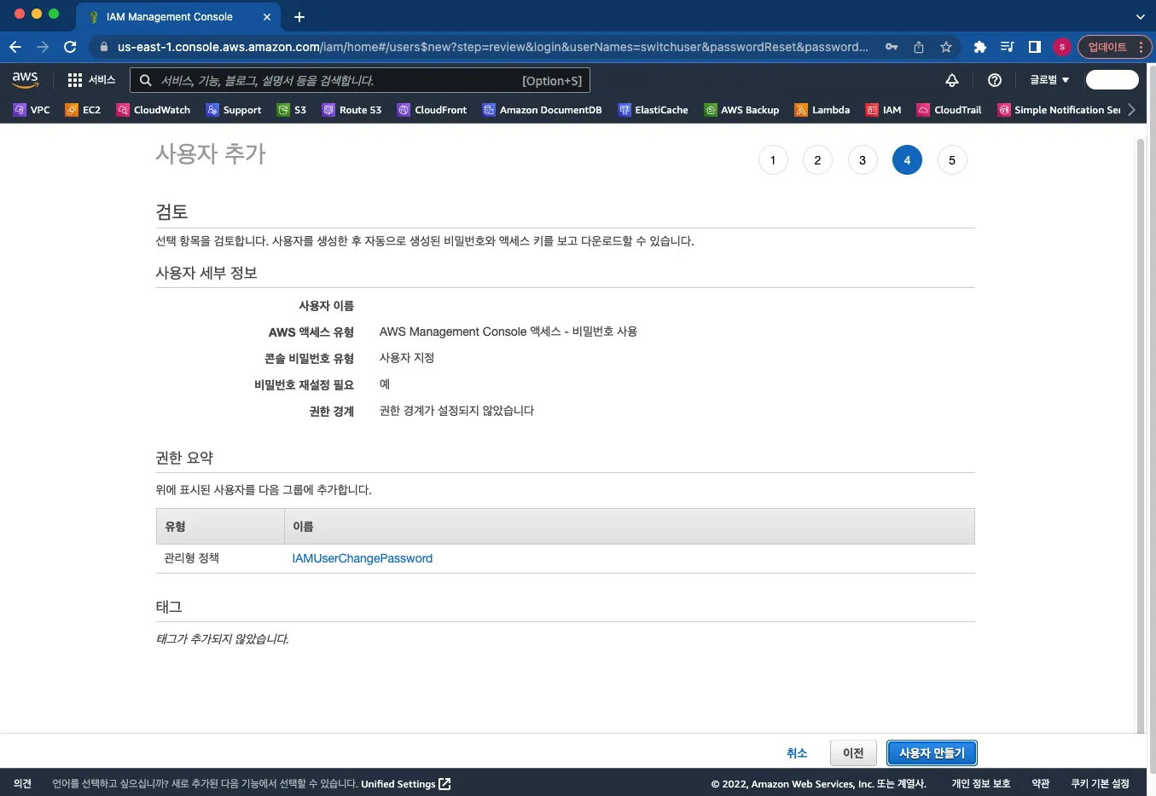Click the 사용자 지정 password type value
This screenshot has width=1156, height=796.
[x=407, y=358]
